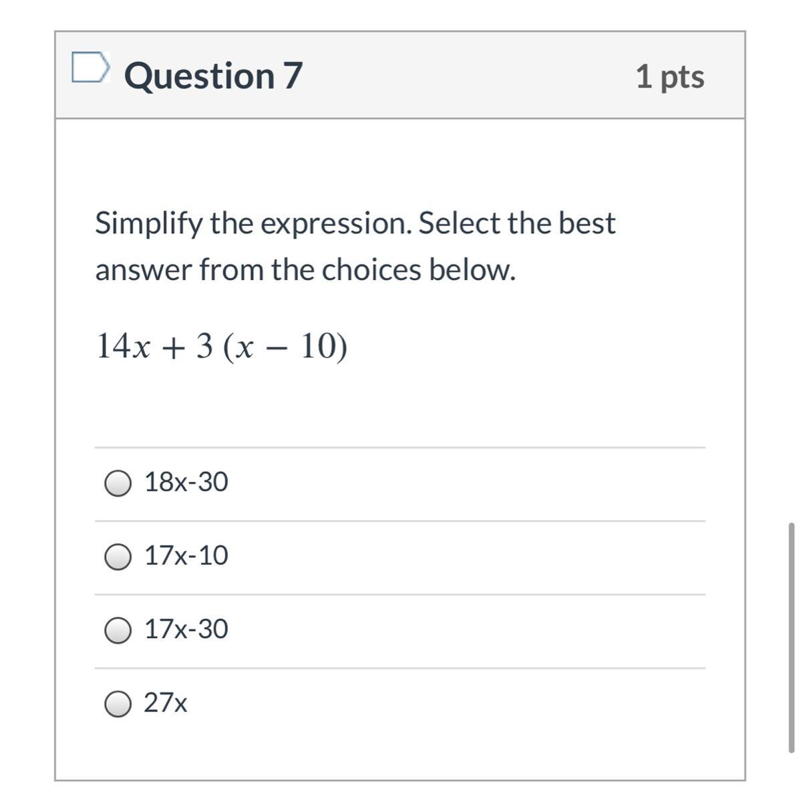
Task: Click the "answer from the choices below." line
Action: 305,270
